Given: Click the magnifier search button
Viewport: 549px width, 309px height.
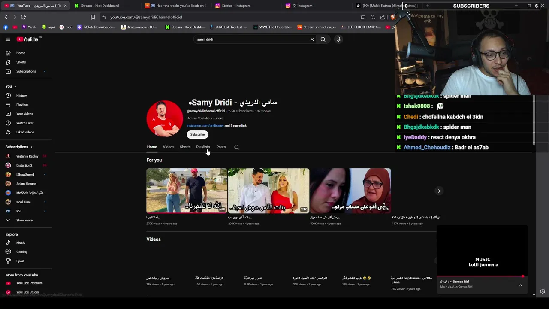Looking at the screenshot, I should tap(323, 39).
